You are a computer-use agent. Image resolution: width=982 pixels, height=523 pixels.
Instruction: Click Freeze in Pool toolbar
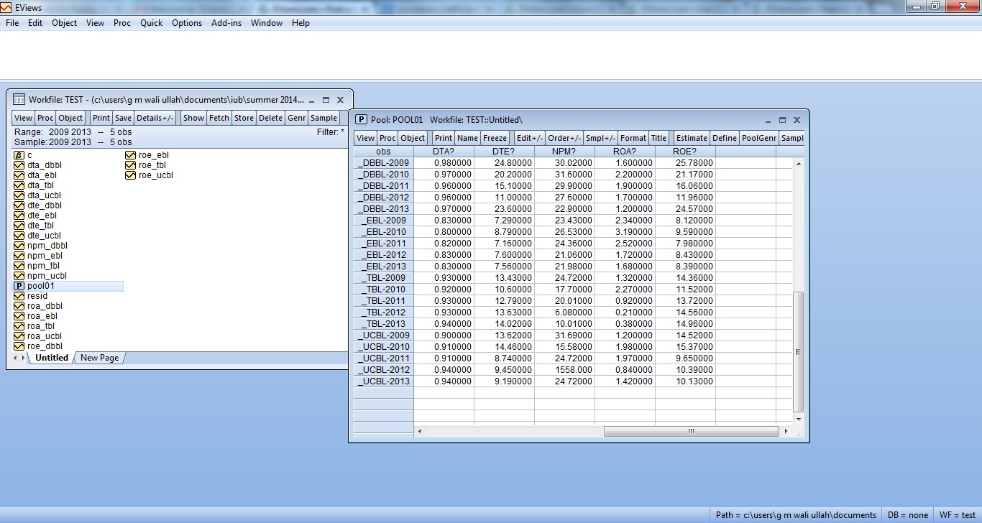(x=495, y=138)
